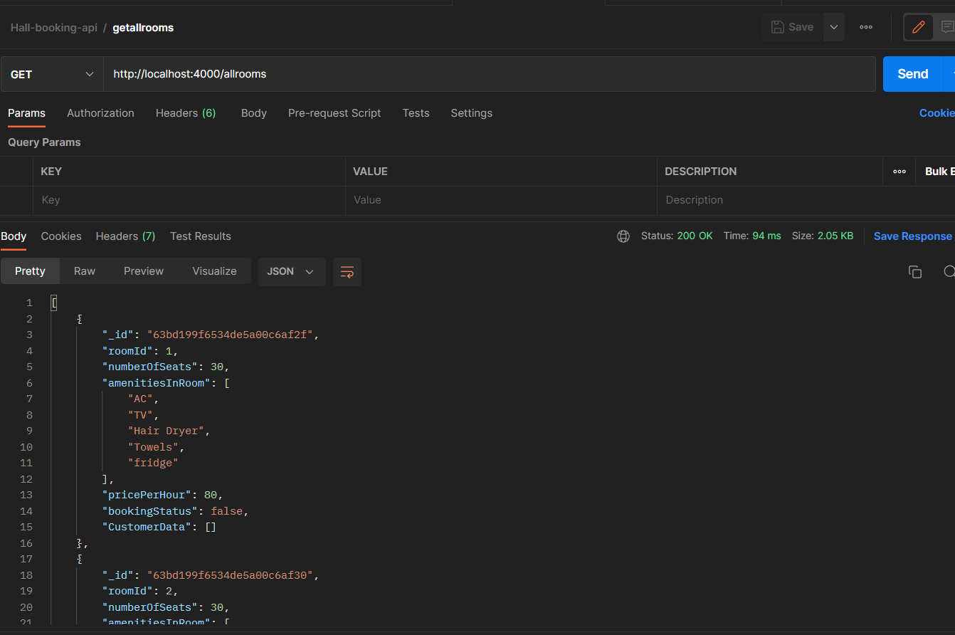Viewport: 955px width, 635px height.
Task: Open the Tests tab
Action: (x=416, y=113)
